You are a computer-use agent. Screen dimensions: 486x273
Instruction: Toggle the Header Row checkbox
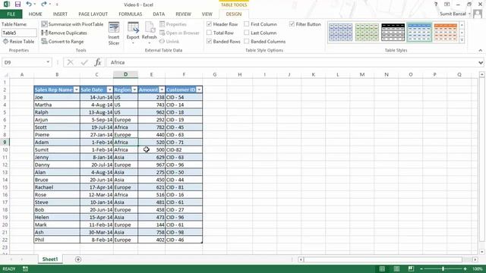(210, 24)
